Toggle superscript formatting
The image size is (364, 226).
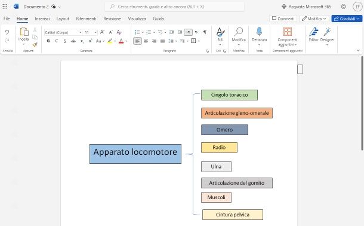click(x=90, y=41)
